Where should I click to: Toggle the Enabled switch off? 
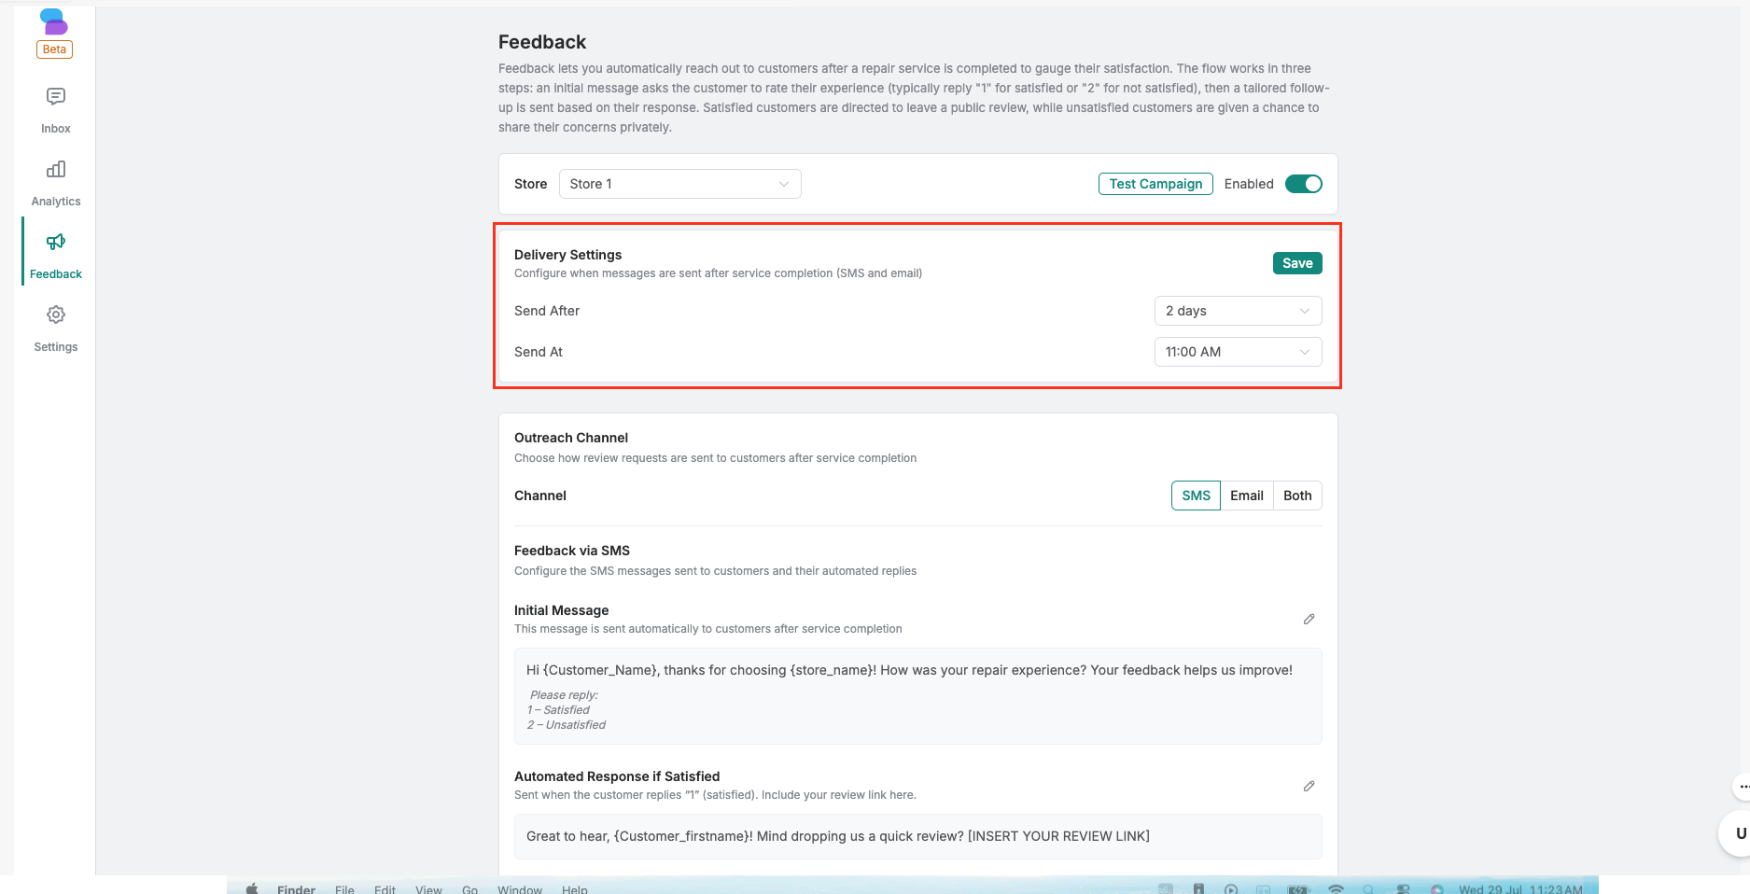(1304, 184)
